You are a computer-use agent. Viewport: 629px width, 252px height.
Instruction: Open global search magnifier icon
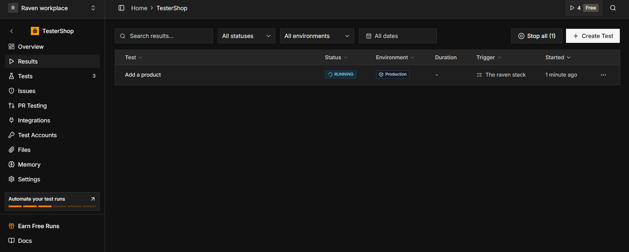pyautogui.click(x=613, y=8)
